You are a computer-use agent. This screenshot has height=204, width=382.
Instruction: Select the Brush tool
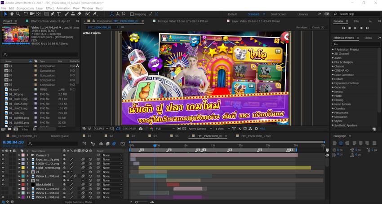[x=67, y=14]
